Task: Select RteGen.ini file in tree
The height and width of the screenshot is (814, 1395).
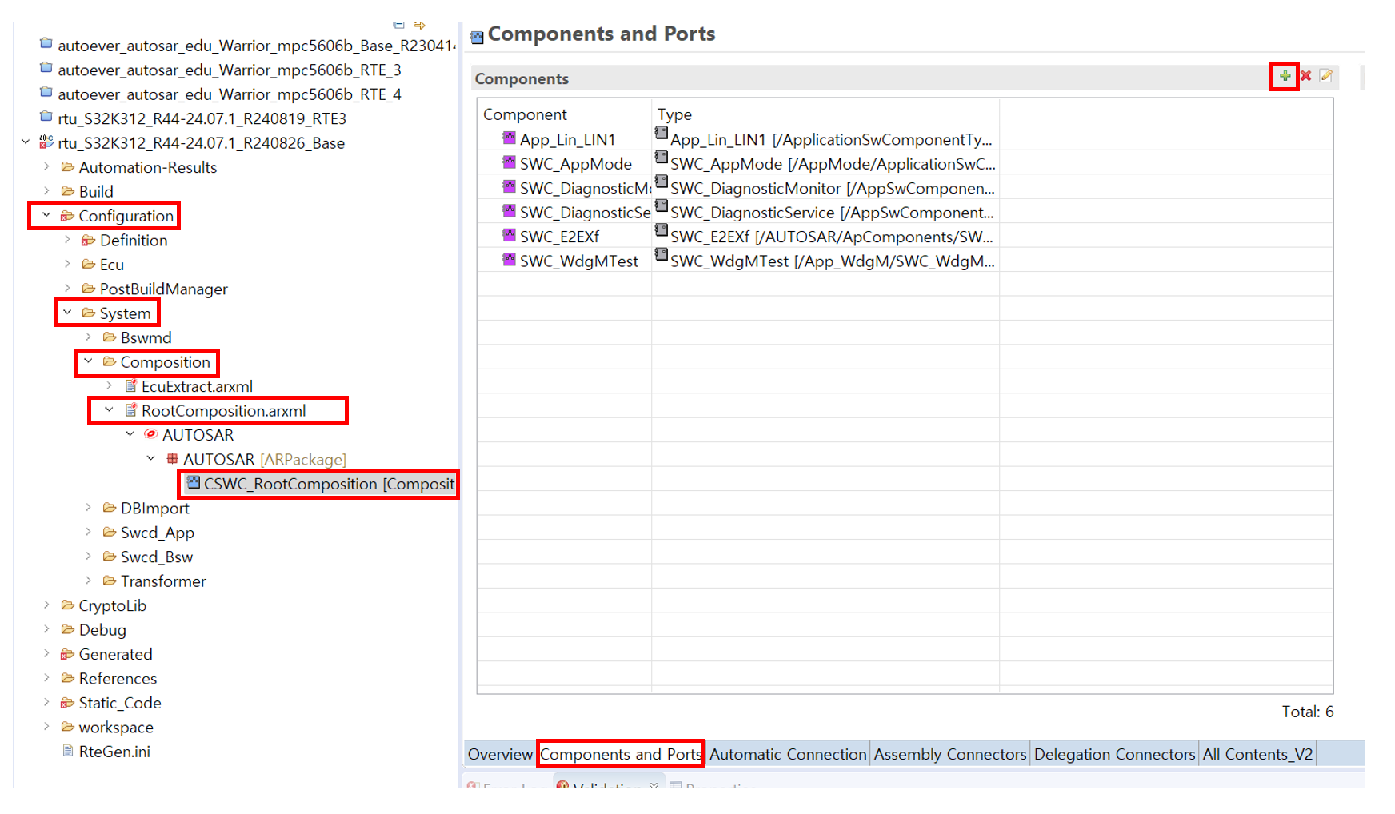Action: click(114, 752)
